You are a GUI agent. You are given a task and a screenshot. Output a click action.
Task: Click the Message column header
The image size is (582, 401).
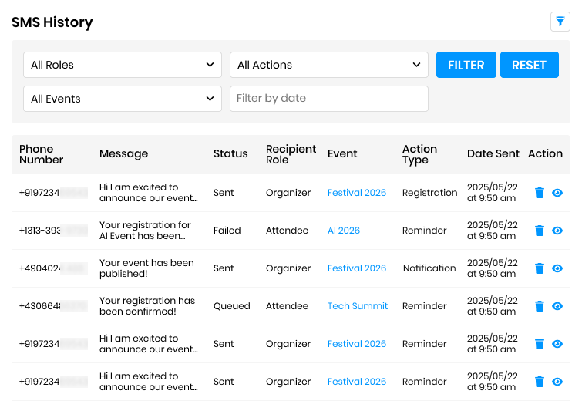click(123, 153)
